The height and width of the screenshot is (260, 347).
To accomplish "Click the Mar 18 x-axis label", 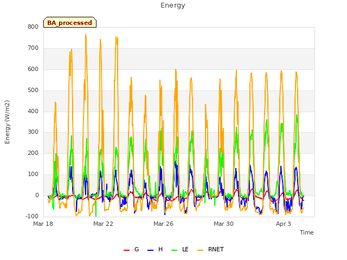I will click(x=43, y=224).
